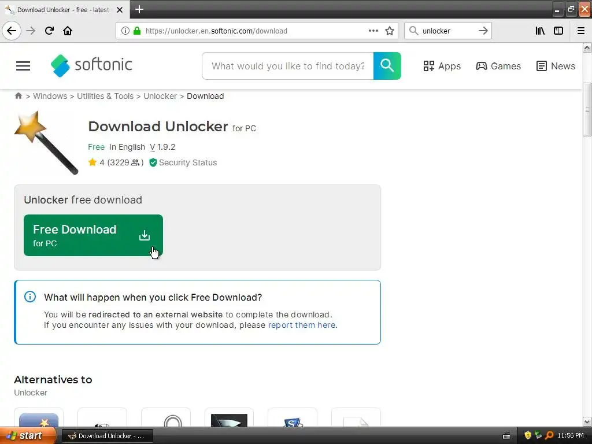The width and height of the screenshot is (592, 444).
Task: Show site information icon in address bar
Action: click(125, 31)
